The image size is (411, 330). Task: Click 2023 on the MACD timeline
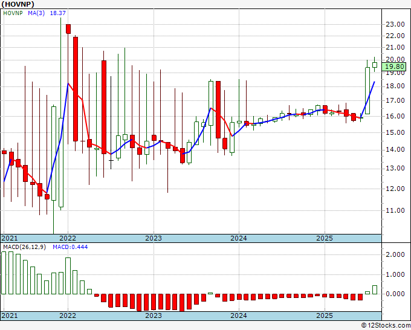[154, 315]
